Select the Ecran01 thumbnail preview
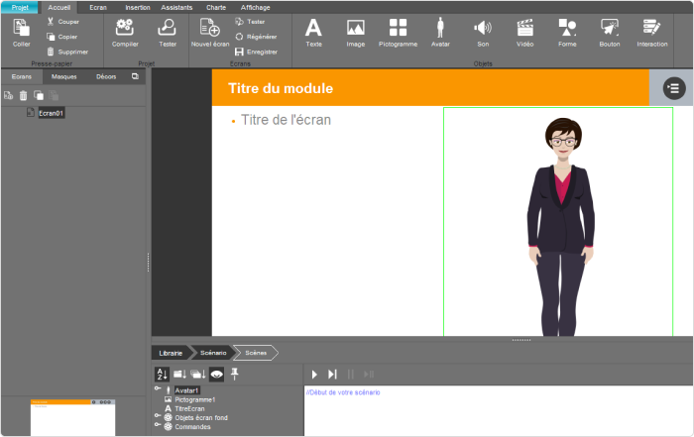The height and width of the screenshot is (437, 694). pos(72,417)
